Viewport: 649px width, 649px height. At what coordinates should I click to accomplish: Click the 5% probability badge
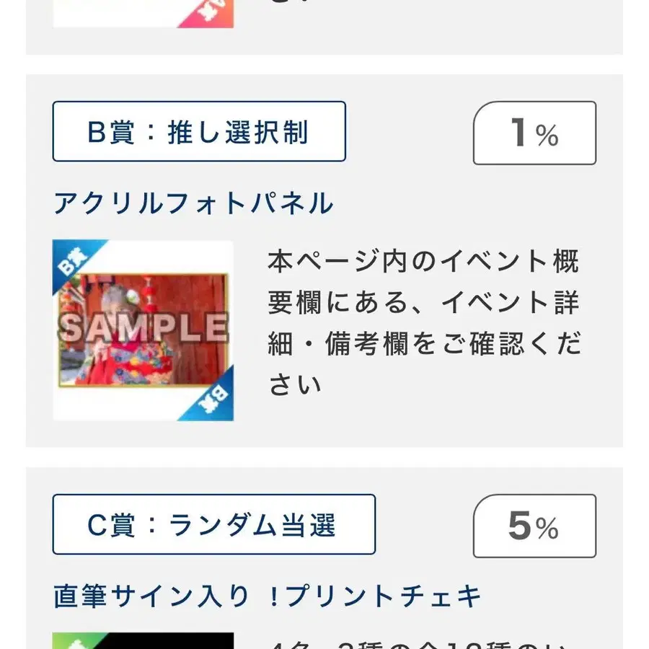coord(534,526)
